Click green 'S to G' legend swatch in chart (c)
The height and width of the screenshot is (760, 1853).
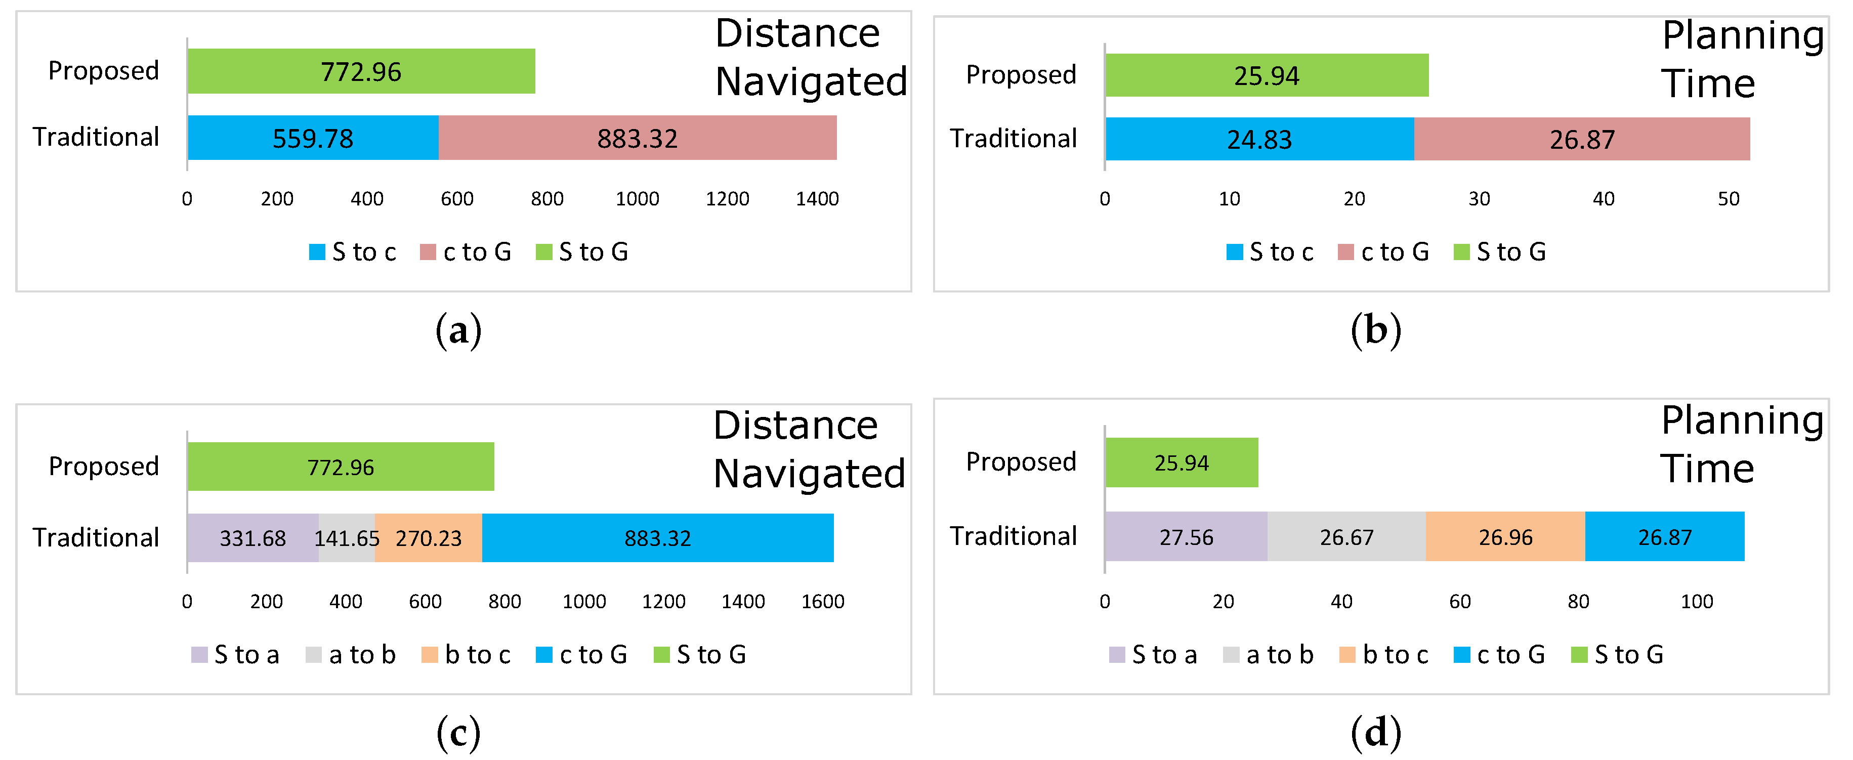[662, 654]
